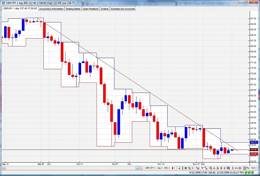
Task: Expand the chart type dropdown arrow
Action: (174, 168)
